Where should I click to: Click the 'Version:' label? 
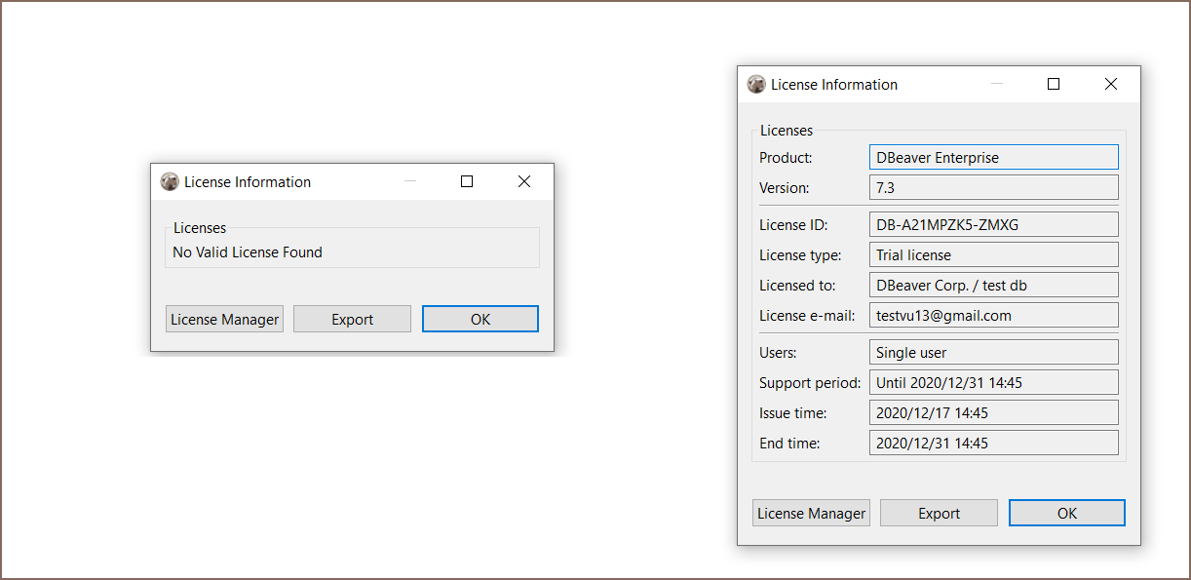[785, 187]
